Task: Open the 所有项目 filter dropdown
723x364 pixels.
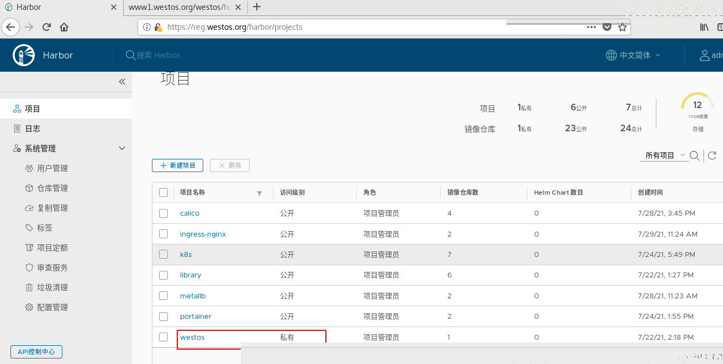Action: (x=664, y=156)
